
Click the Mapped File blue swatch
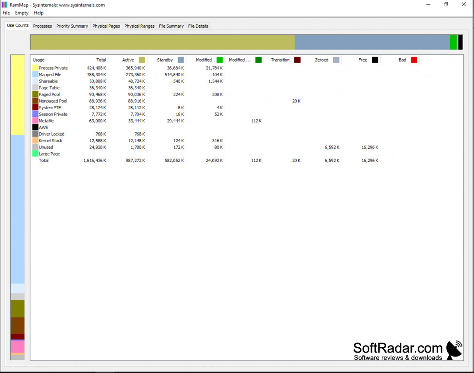tap(35, 74)
